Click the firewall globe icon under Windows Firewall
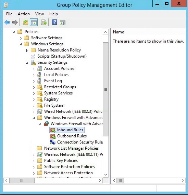 46,124
